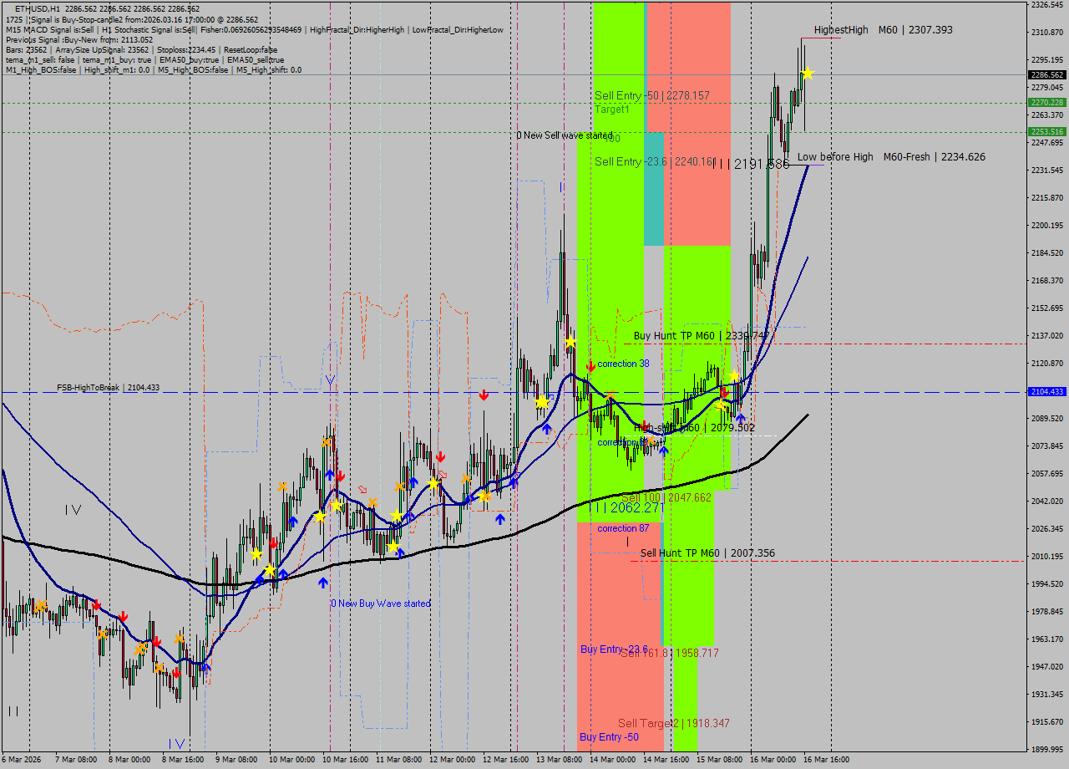Select the Sell Hunt TP M60 label

[707, 553]
